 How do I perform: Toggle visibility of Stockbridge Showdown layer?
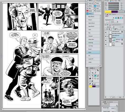click(x=106, y=32)
